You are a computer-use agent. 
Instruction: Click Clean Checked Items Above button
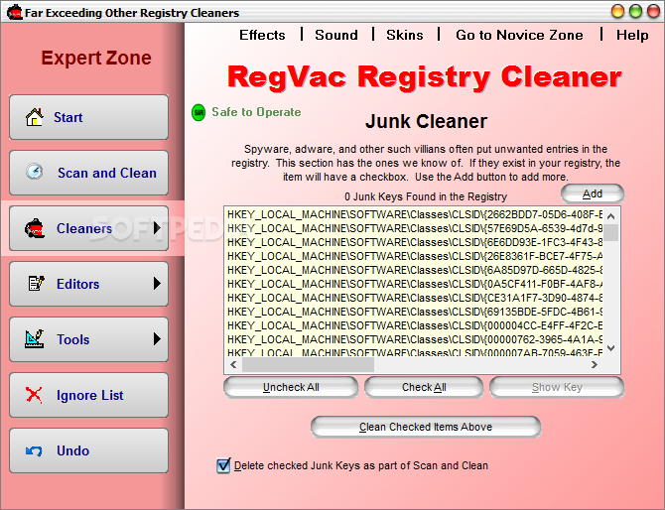[x=426, y=427]
